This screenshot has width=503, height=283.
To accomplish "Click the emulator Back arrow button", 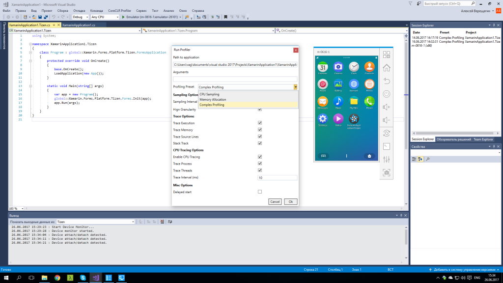I will pyautogui.click(x=386, y=81).
